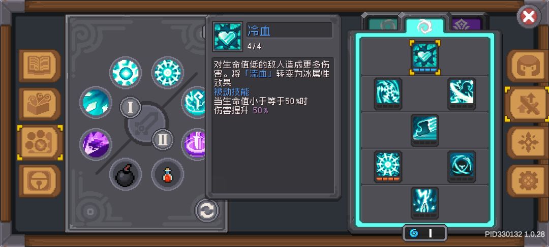549x247 pixels.
Task: Click the black bomb item slot
Action: click(x=126, y=174)
